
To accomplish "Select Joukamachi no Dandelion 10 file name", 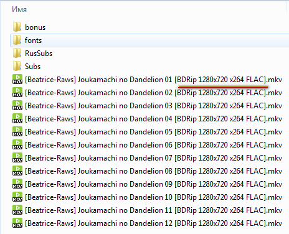I will click(153, 197).
